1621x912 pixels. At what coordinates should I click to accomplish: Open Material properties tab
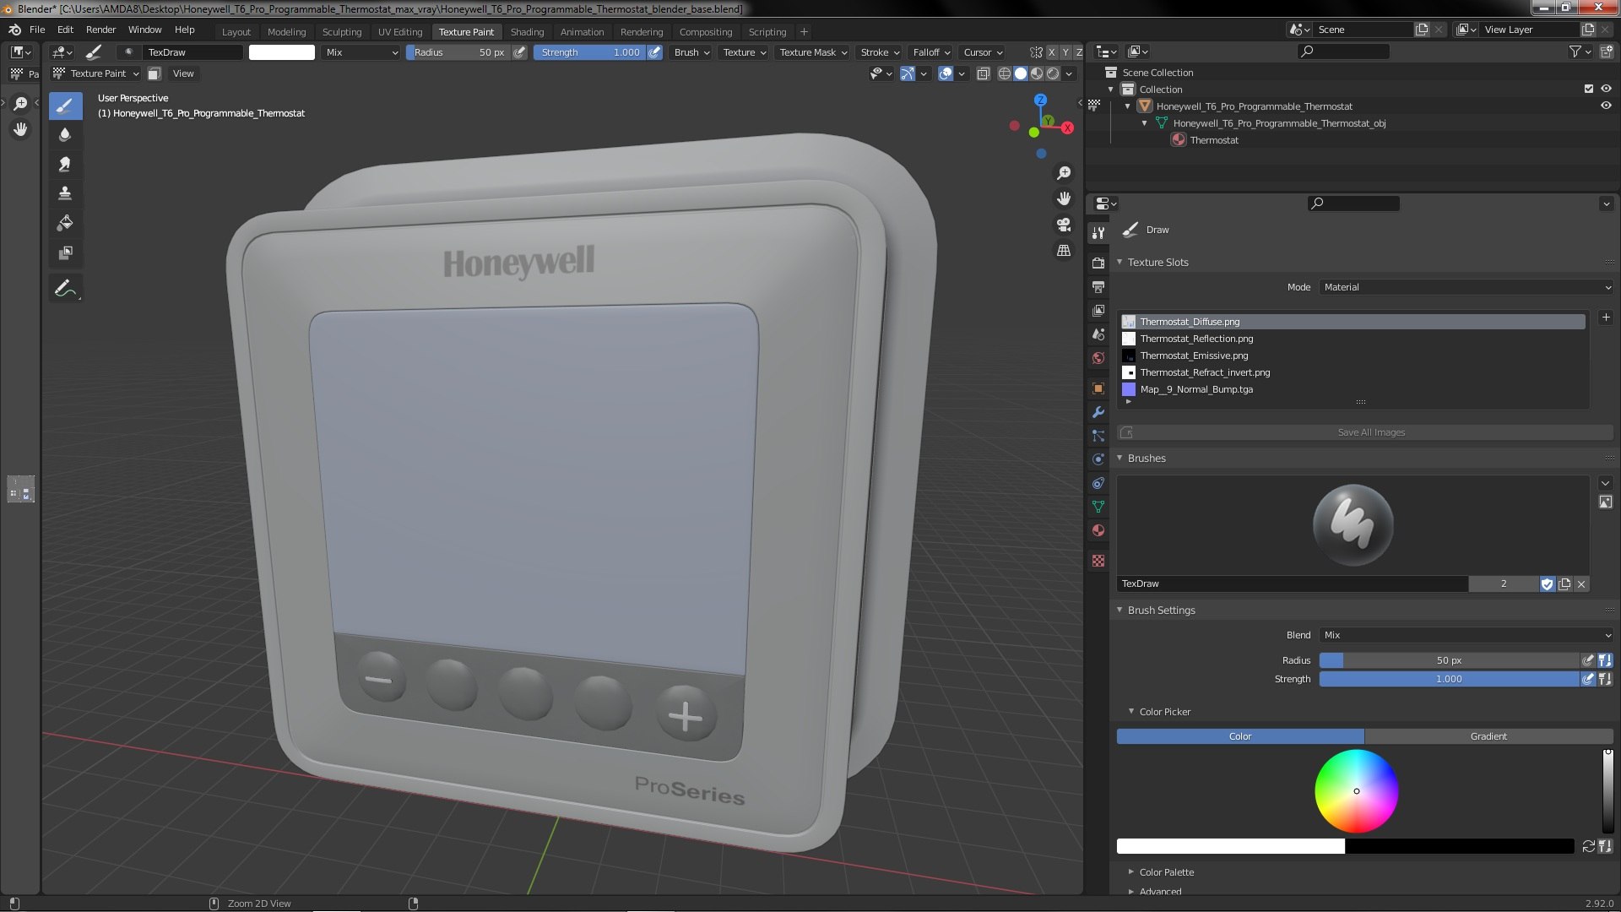point(1098,530)
